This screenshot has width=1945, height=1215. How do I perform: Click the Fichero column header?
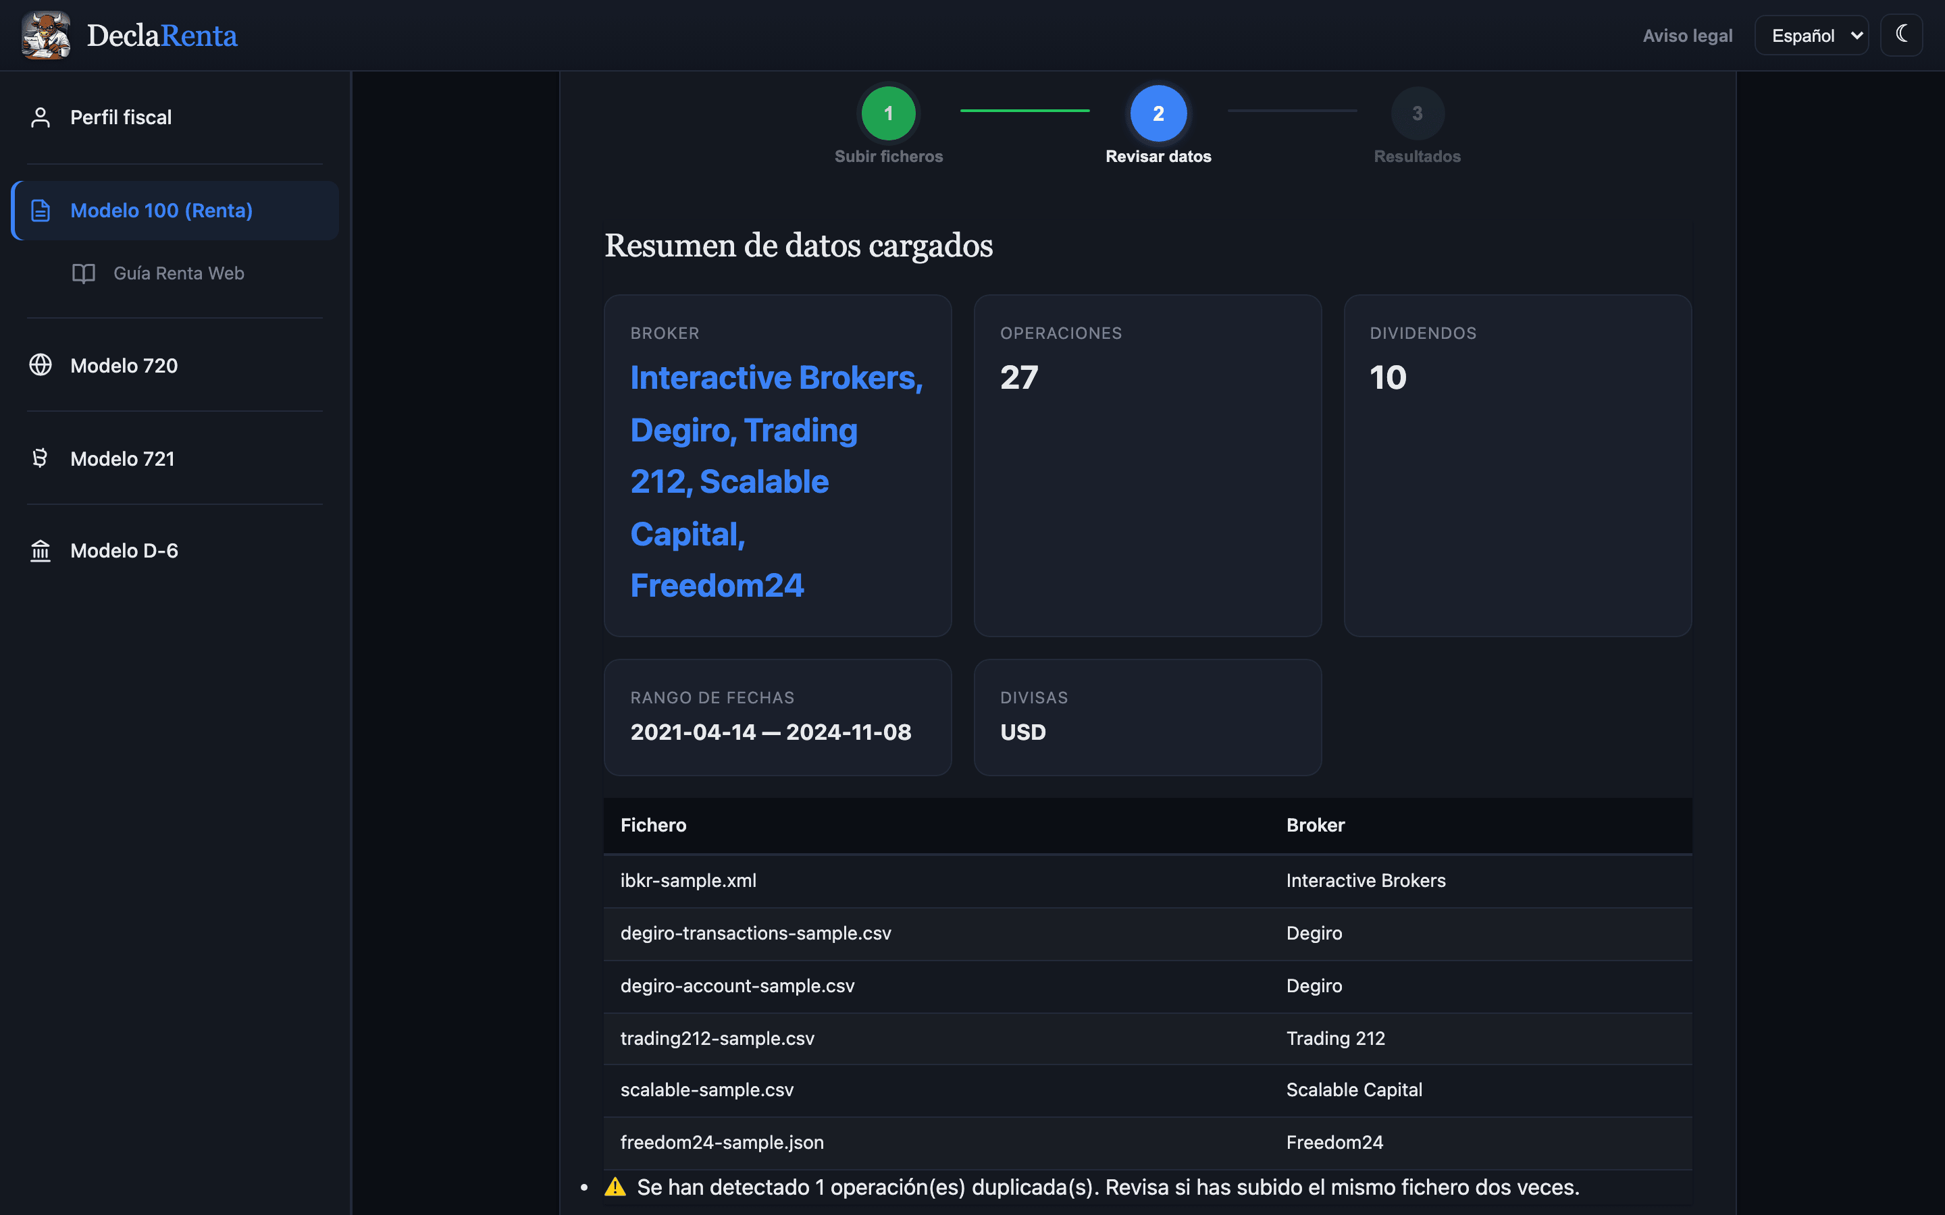coord(654,826)
